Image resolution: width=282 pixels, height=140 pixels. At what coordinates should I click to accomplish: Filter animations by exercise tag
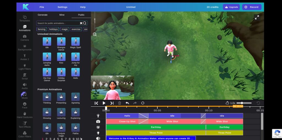(76, 29)
